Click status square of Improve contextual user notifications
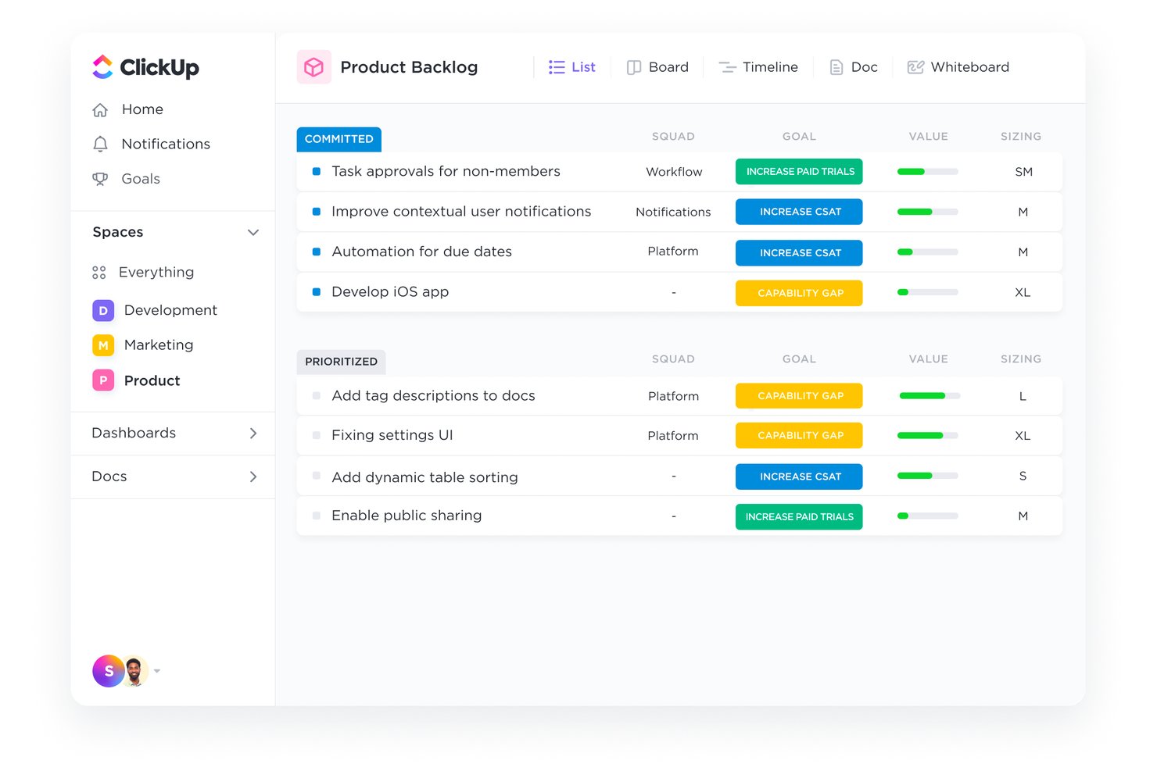 coord(317,212)
